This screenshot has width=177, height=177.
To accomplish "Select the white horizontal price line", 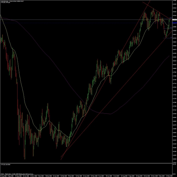I will coord(86,20).
